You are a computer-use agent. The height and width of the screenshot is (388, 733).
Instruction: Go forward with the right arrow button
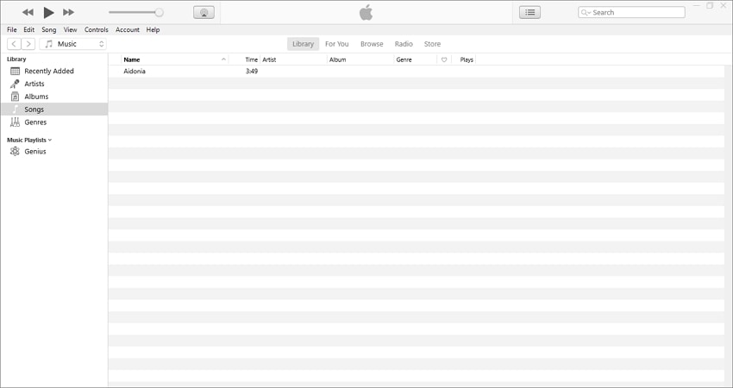tap(28, 44)
